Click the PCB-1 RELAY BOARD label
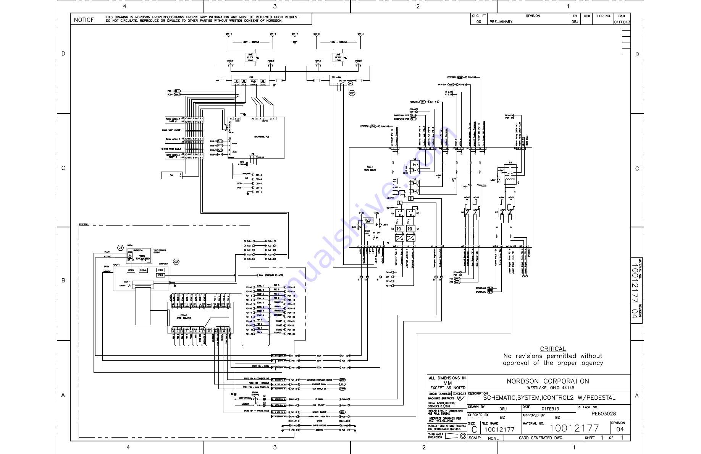The width and height of the screenshot is (701, 454). click(x=370, y=169)
